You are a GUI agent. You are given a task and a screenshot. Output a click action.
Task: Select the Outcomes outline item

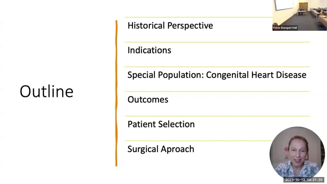148,100
